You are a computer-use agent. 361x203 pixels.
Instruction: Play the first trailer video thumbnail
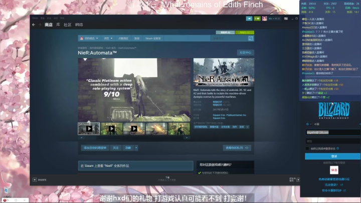pos(89,129)
